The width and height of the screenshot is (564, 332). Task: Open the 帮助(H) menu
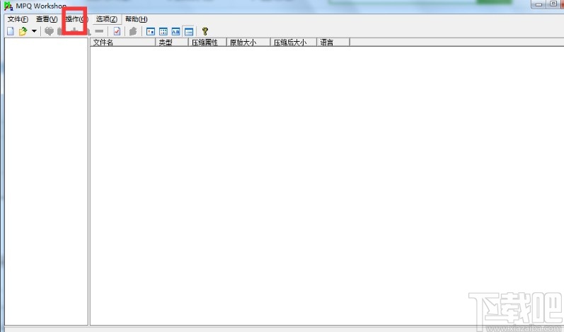tap(137, 19)
